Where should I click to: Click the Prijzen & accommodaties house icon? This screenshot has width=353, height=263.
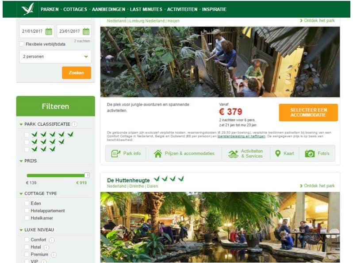(x=158, y=154)
